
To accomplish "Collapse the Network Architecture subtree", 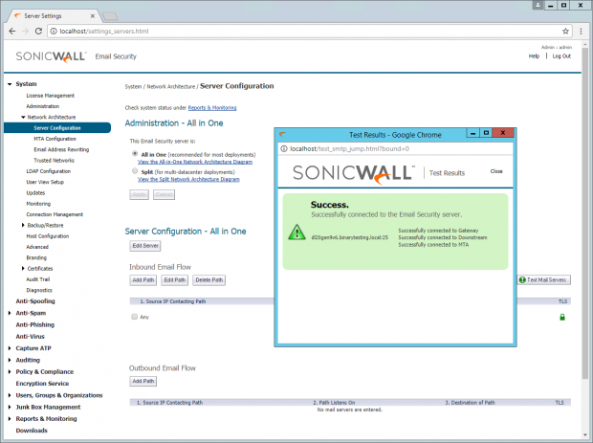I will 23,118.
